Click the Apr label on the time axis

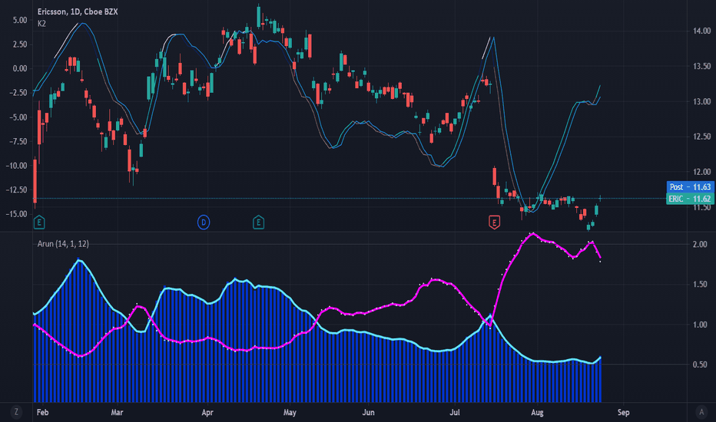207,413
